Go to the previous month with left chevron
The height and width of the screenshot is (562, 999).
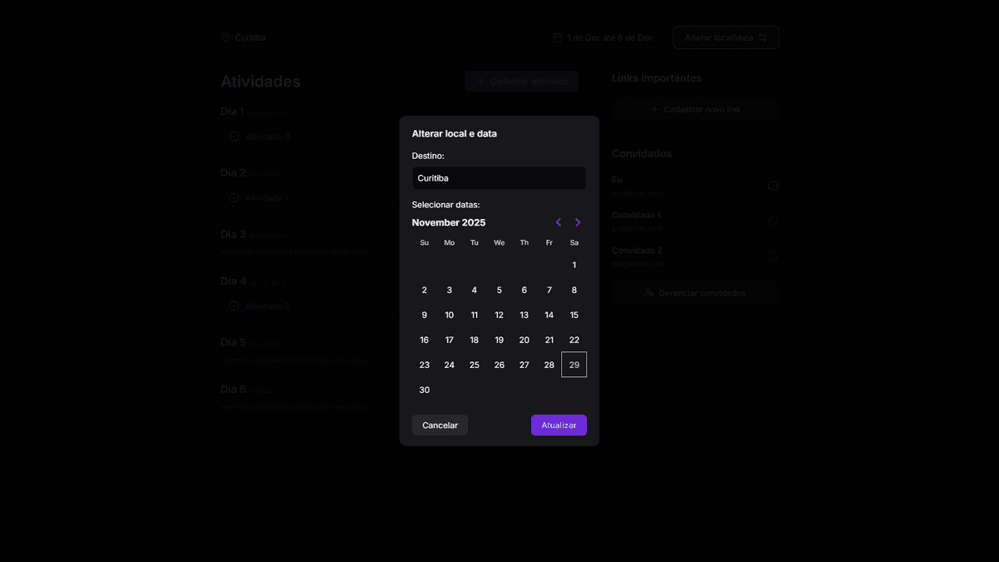[558, 222]
